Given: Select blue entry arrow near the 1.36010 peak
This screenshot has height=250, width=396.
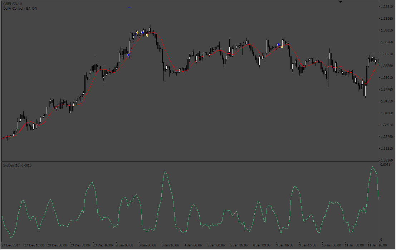Looking at the screenshot, I should pos(143,32).
